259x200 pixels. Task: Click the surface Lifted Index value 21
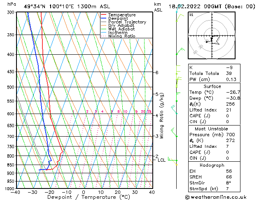tap(229, 110)
